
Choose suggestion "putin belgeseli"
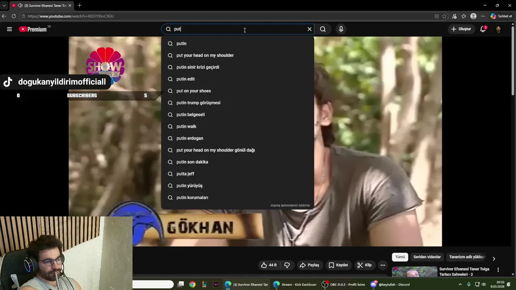[237, 114]
